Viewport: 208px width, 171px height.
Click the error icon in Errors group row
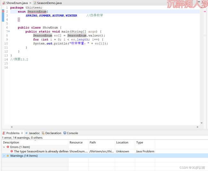8,147
